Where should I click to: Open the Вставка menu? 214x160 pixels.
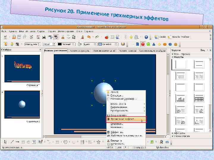(30, 31)
